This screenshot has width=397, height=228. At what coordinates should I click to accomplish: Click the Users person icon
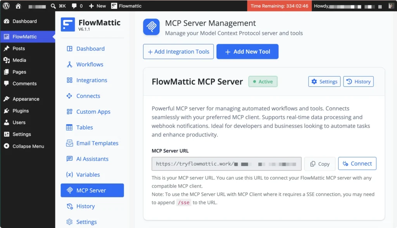coord(7,122)
